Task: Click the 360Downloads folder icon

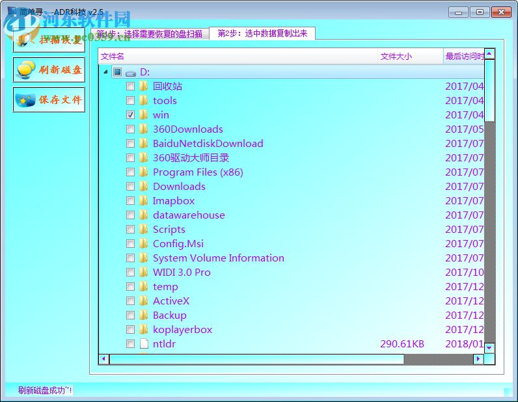Action: [x=143, y=129]
